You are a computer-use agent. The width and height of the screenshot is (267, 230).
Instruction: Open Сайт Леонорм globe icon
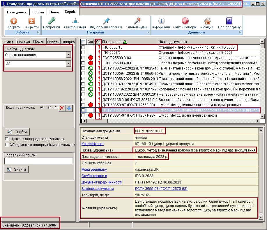(185, 21)
